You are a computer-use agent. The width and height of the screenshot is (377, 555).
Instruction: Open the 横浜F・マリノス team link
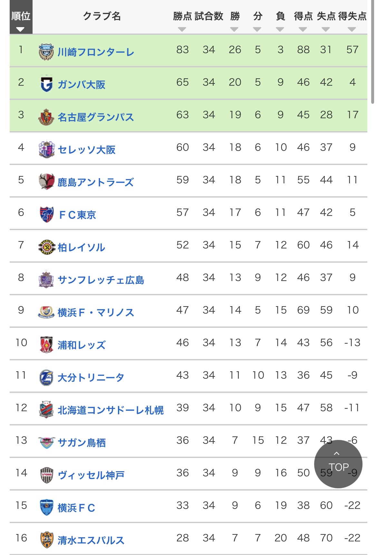[x=96, y=313]
